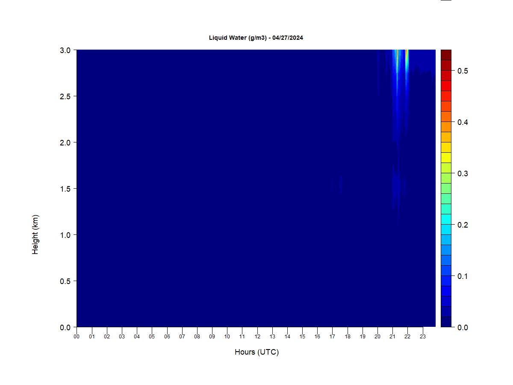This screenshot has width=513, height=385.
Task: Click hour label 04 on the time axis
Action: (x=137, y=337)
